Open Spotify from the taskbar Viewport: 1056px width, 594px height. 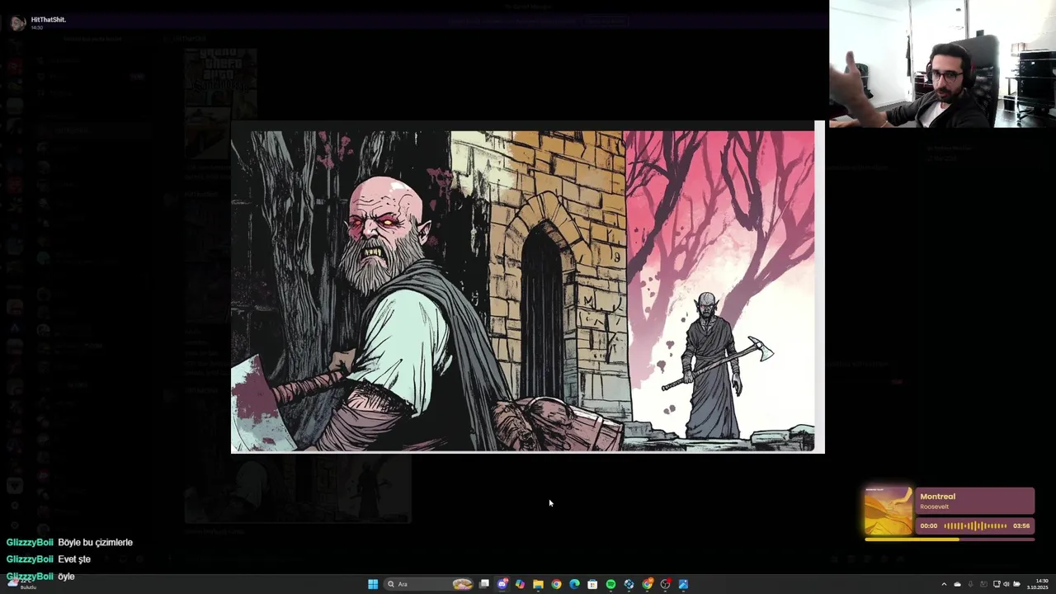click(x=610, y=584)
